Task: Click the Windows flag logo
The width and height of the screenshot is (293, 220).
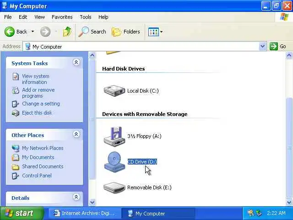Action: click(284, 17)
